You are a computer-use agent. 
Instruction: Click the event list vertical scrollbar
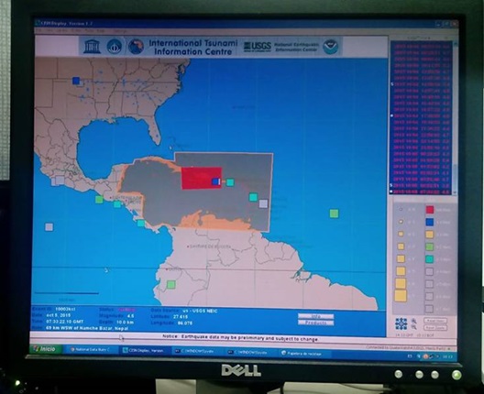pos(454,117)
